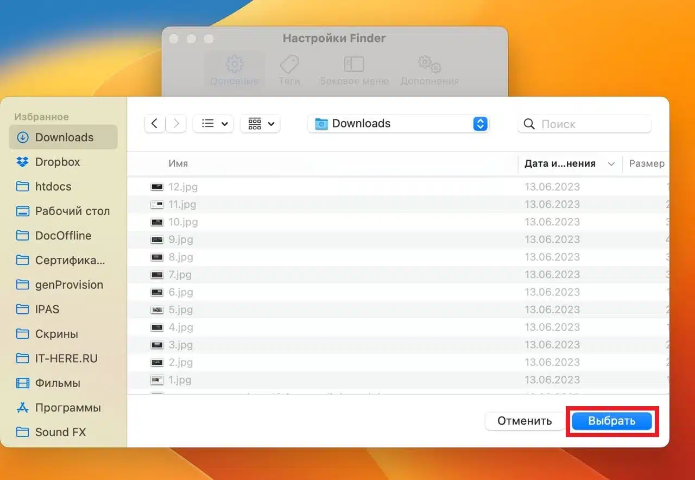Screen dimensions: 695x480
Task: Switch to the Теги tab in Finder settings
Action: [x=289, y=71]
